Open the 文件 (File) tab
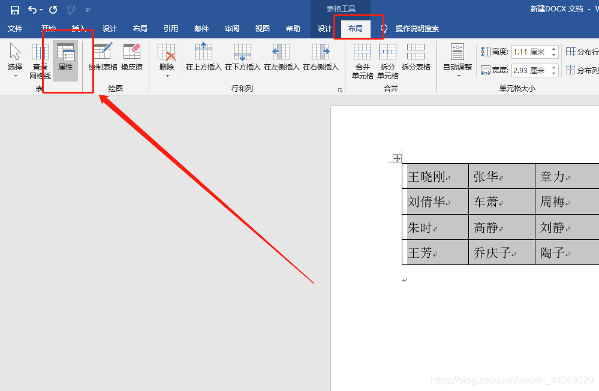The width and height of the screenshot is (599, 391). (x=15, y=29)
